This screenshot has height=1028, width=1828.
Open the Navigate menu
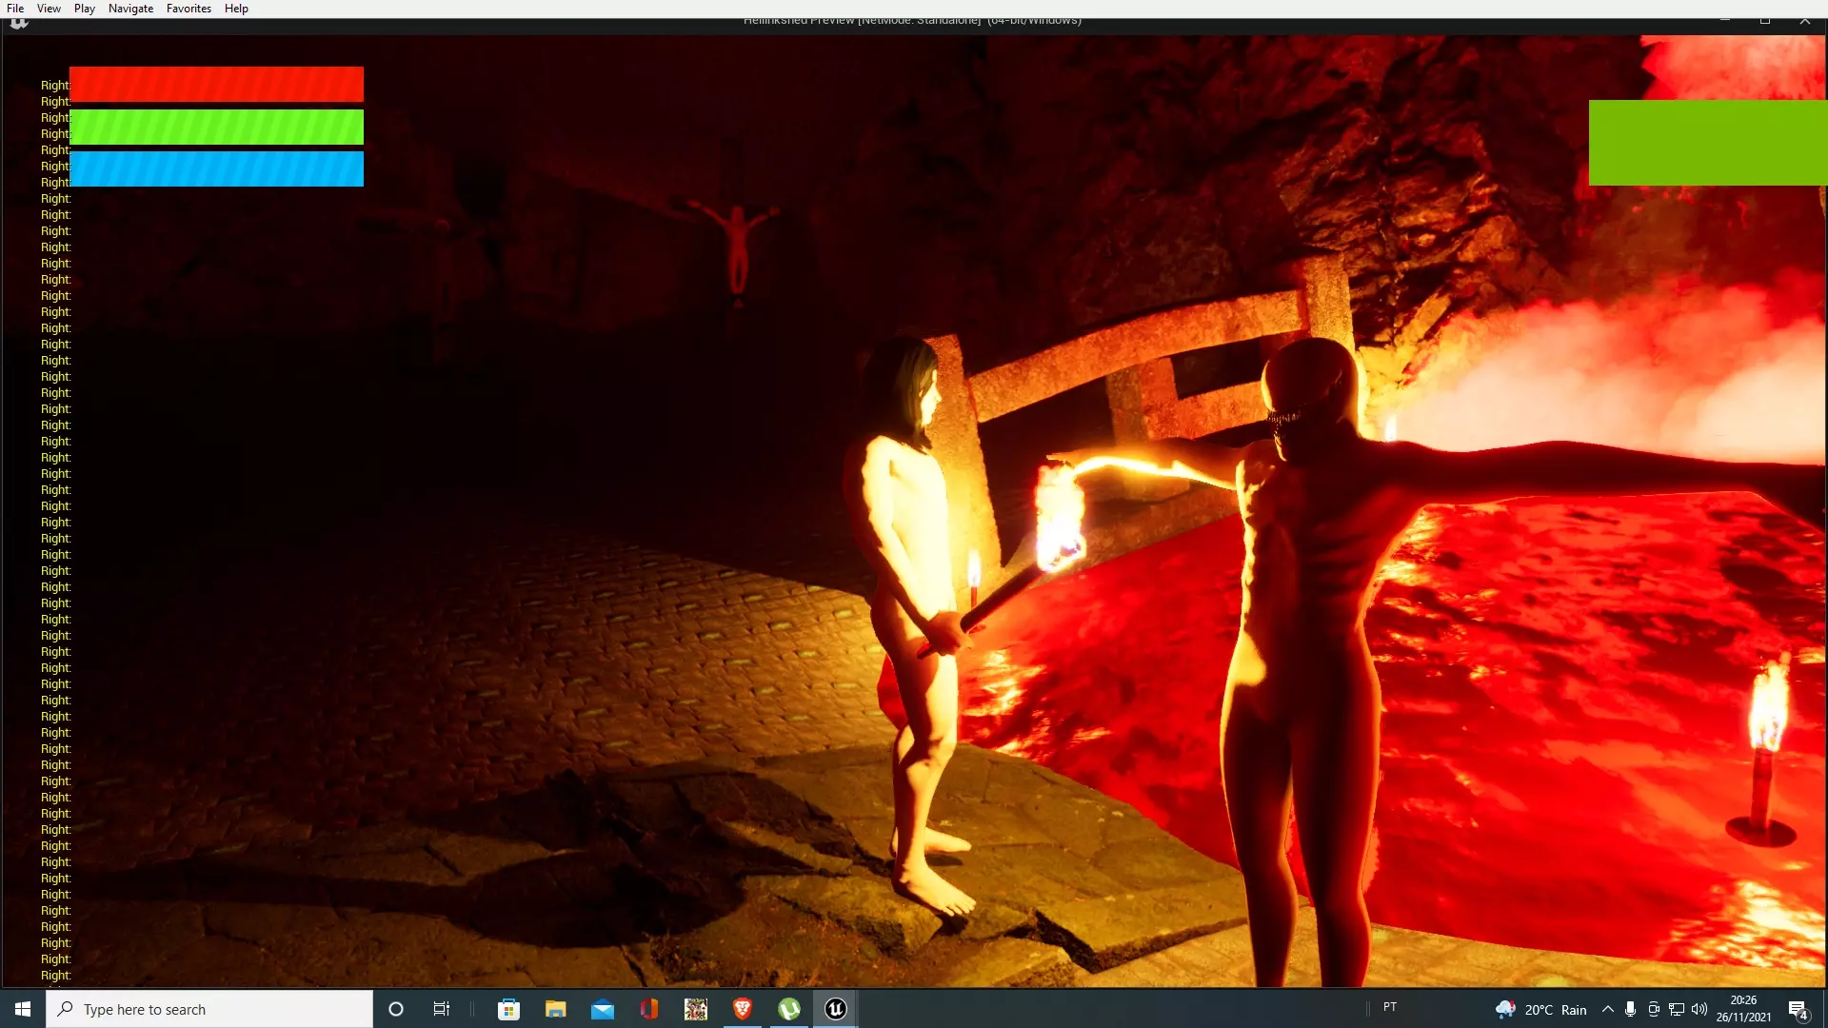130,9
